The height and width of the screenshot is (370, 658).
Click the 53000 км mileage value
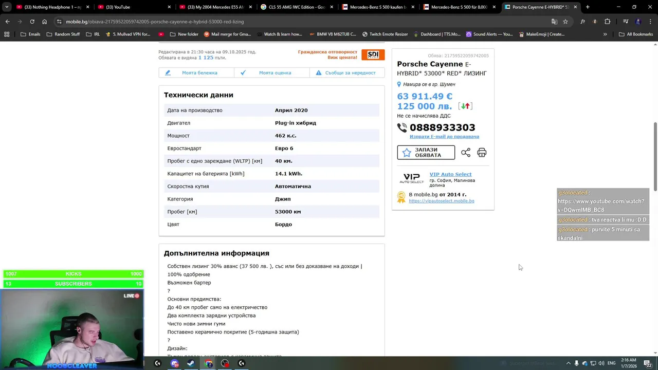click(x=288, y=212)
